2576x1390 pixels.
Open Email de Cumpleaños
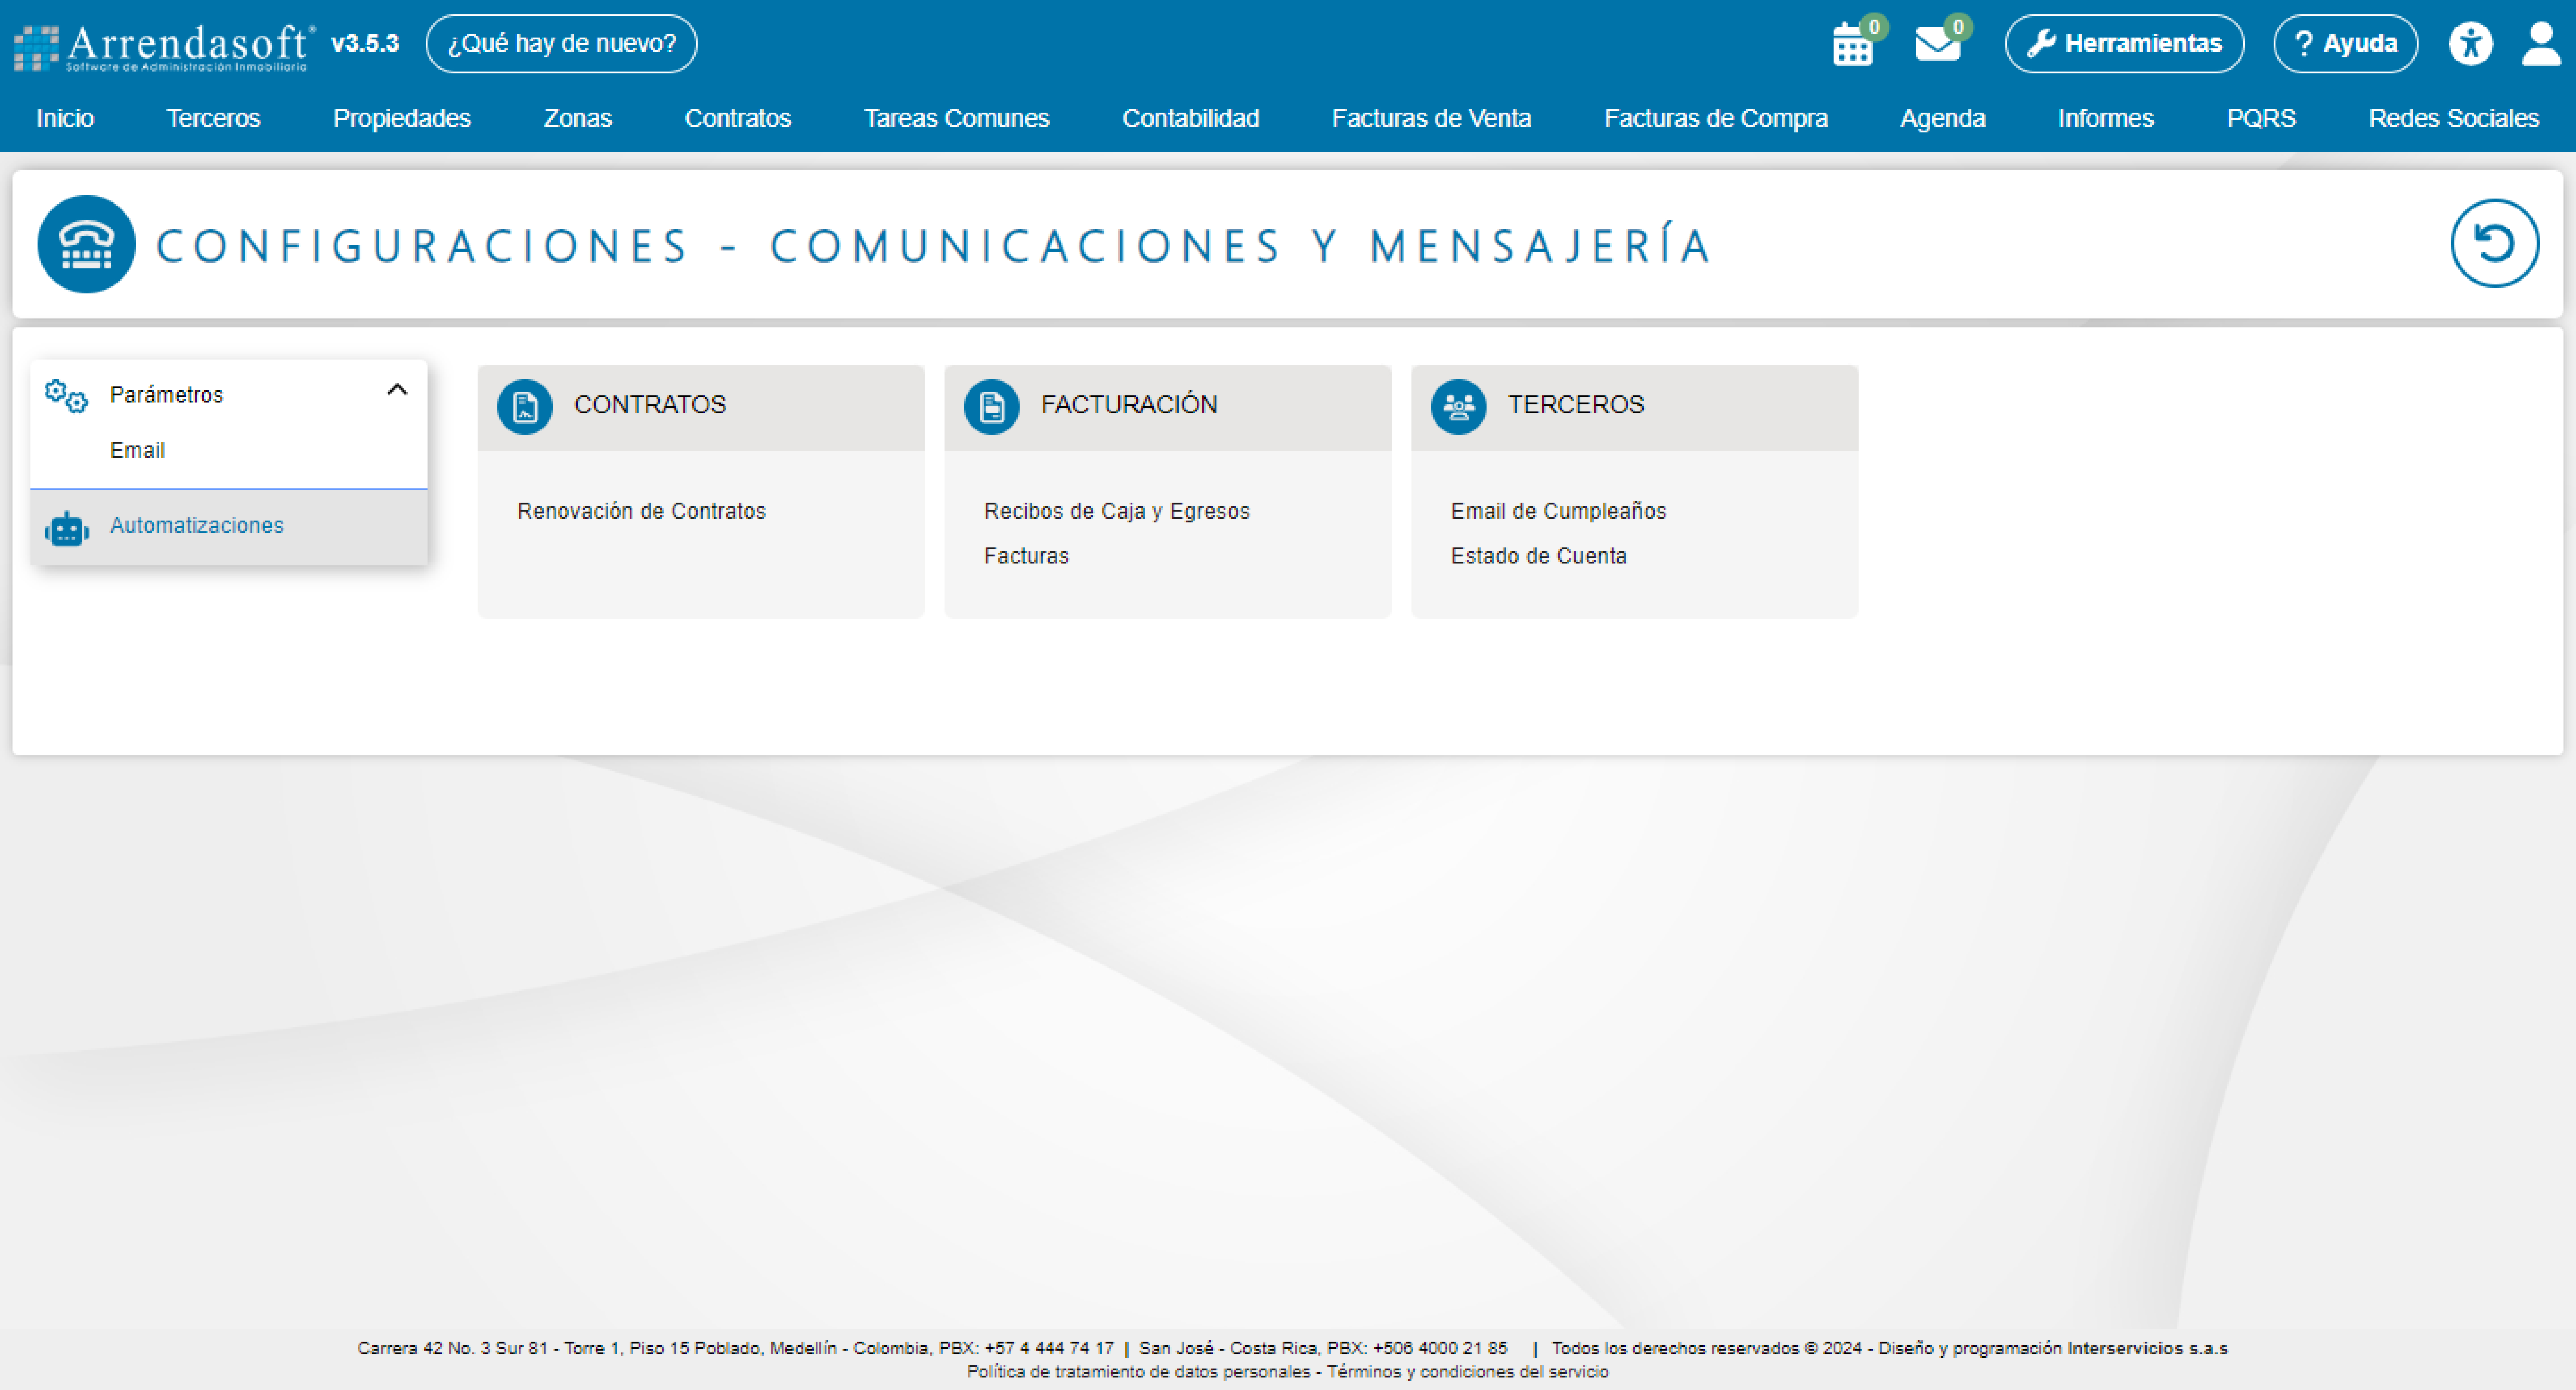click(x=1558, y=511)
